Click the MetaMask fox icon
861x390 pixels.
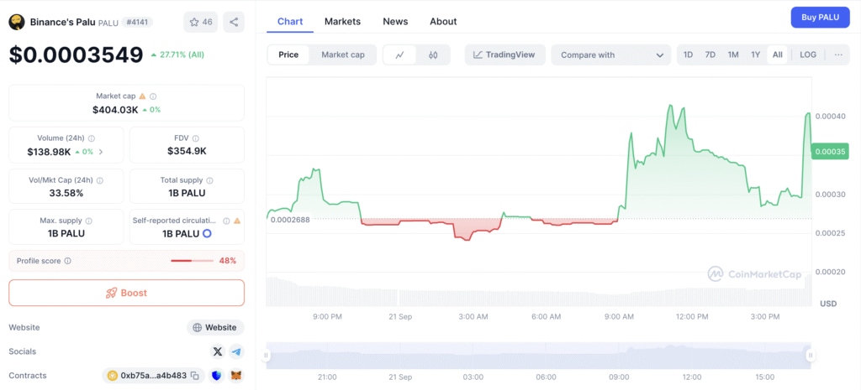(236, 376)
